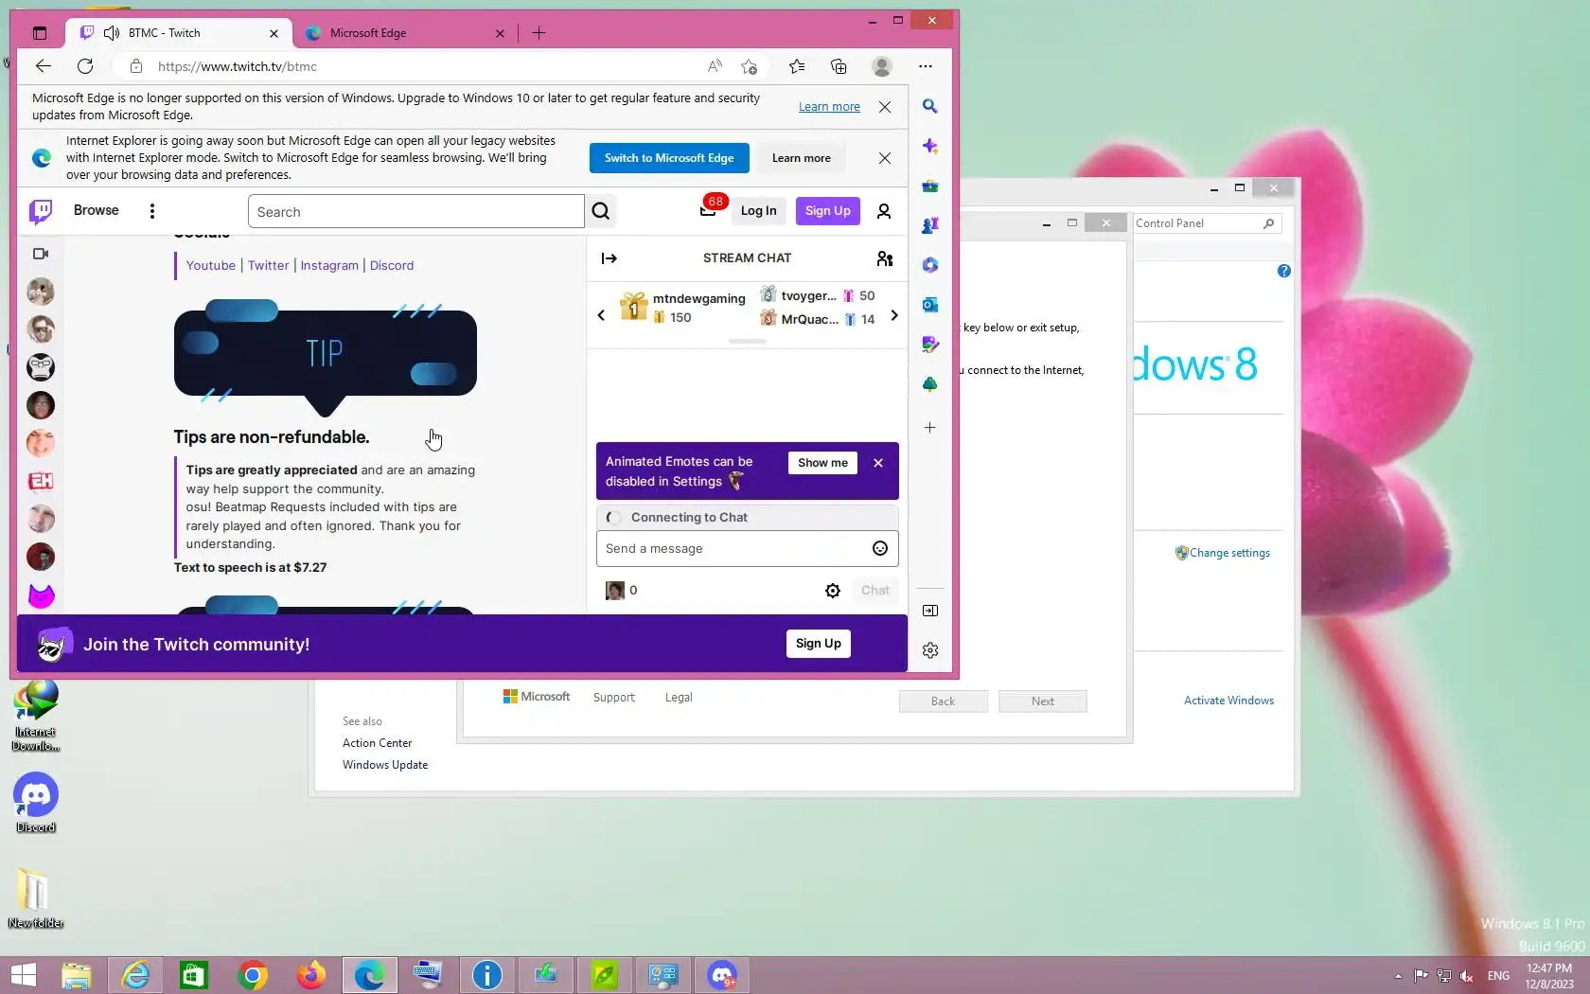Expand the followed channels sidebar
Screen dimensions: 1590x994
coord(41,254)
